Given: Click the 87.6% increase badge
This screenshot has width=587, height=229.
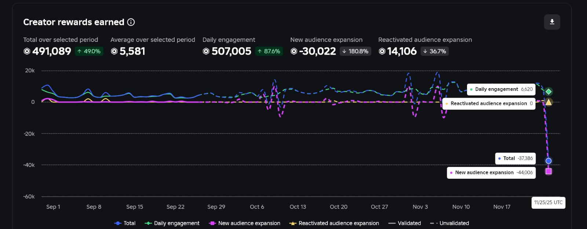Looking at the screenshot, I should click(269, 51).
